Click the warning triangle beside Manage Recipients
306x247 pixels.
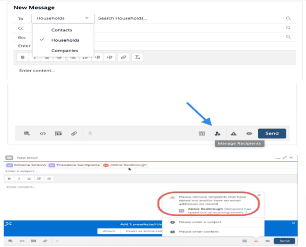coord(234,133)
